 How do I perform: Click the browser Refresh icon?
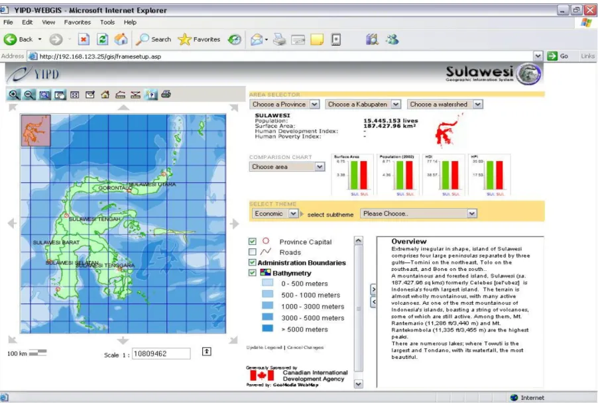[102, 39]
